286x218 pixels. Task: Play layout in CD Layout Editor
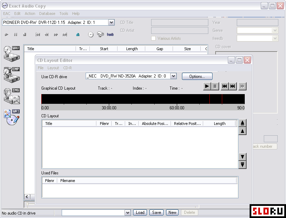(x=207, y=86)
